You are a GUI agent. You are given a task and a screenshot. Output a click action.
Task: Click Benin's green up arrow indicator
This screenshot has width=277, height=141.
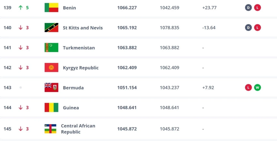pos(21,7)
